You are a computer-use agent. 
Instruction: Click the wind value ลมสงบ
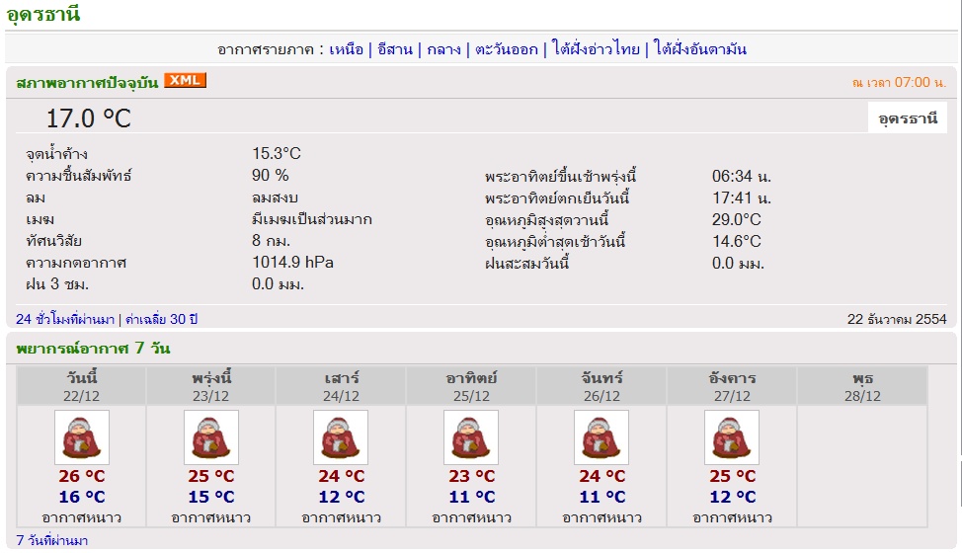[275, 197]
